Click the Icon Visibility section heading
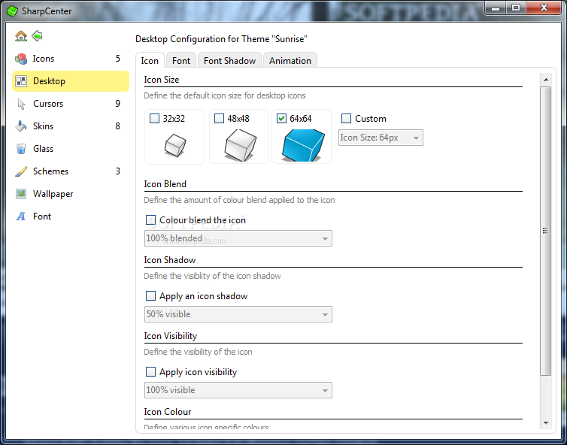567x445 pixels. point(170,336)
